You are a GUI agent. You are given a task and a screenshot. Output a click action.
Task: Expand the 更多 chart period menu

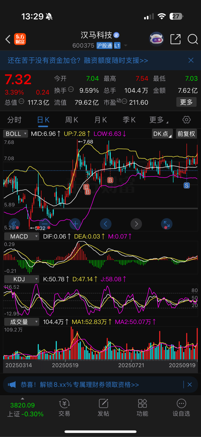tap(159, 120)
